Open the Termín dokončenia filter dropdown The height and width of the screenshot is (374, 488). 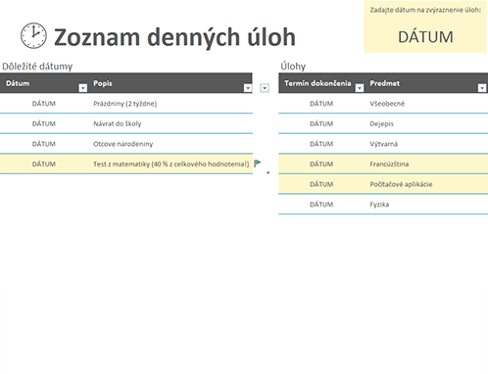(x=360, y=88)
